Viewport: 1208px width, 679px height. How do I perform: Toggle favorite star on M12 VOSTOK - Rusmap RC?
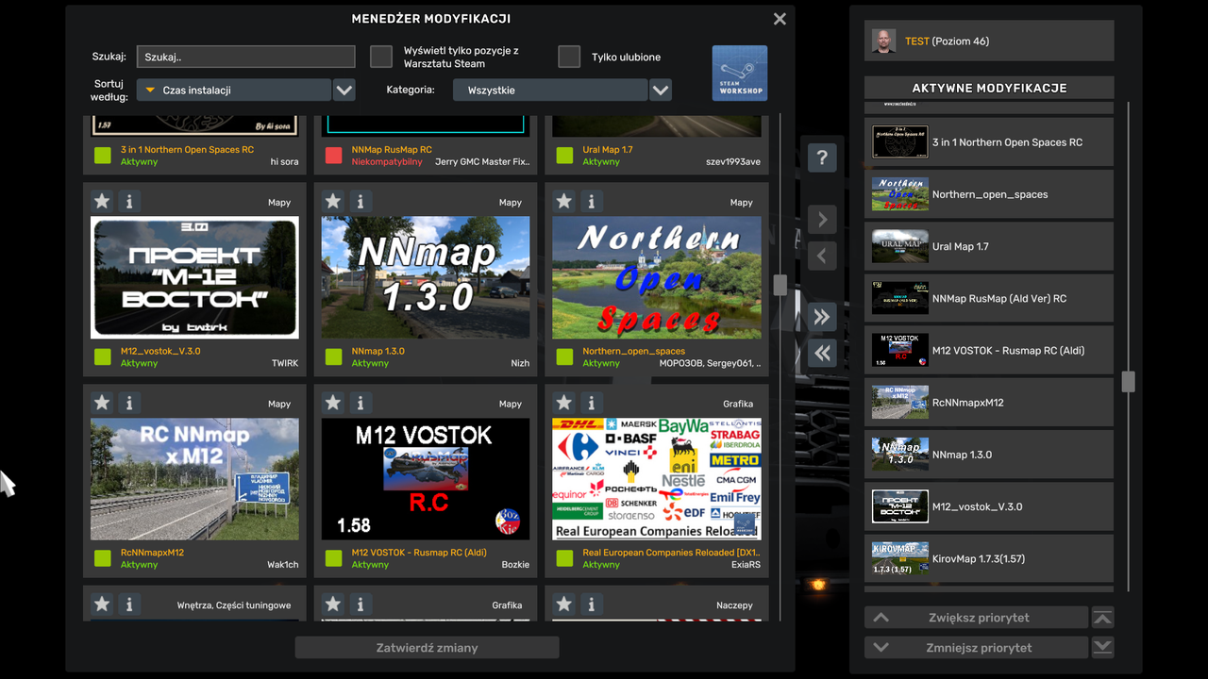click(x=332, y=403)
